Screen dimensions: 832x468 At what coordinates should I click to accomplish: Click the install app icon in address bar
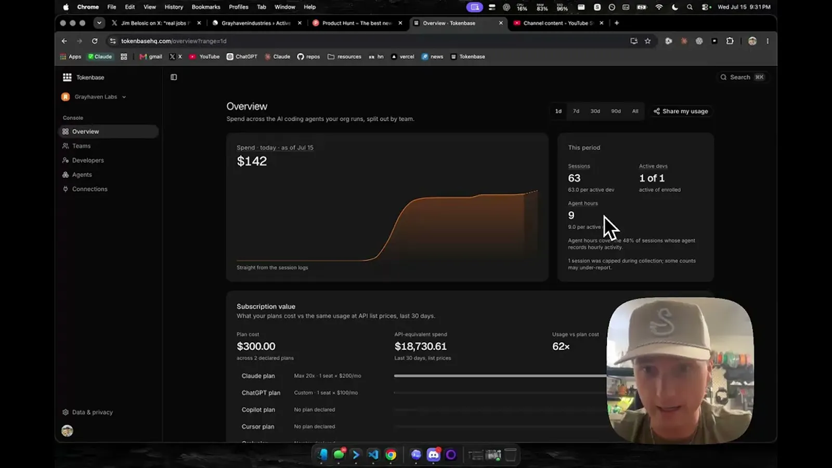(634, 41)
